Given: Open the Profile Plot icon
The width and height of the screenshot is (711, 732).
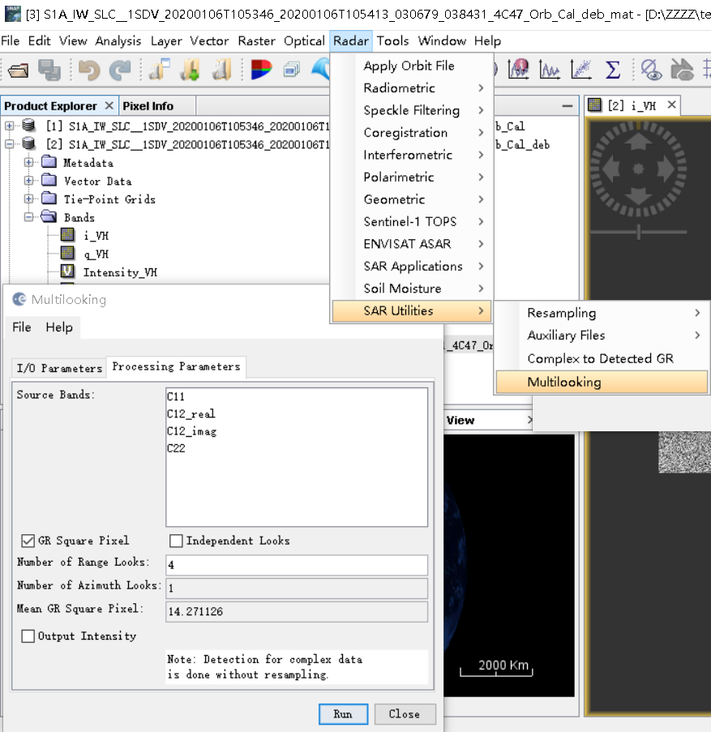Looking at the screenshot, I should (x=550, y=70).
